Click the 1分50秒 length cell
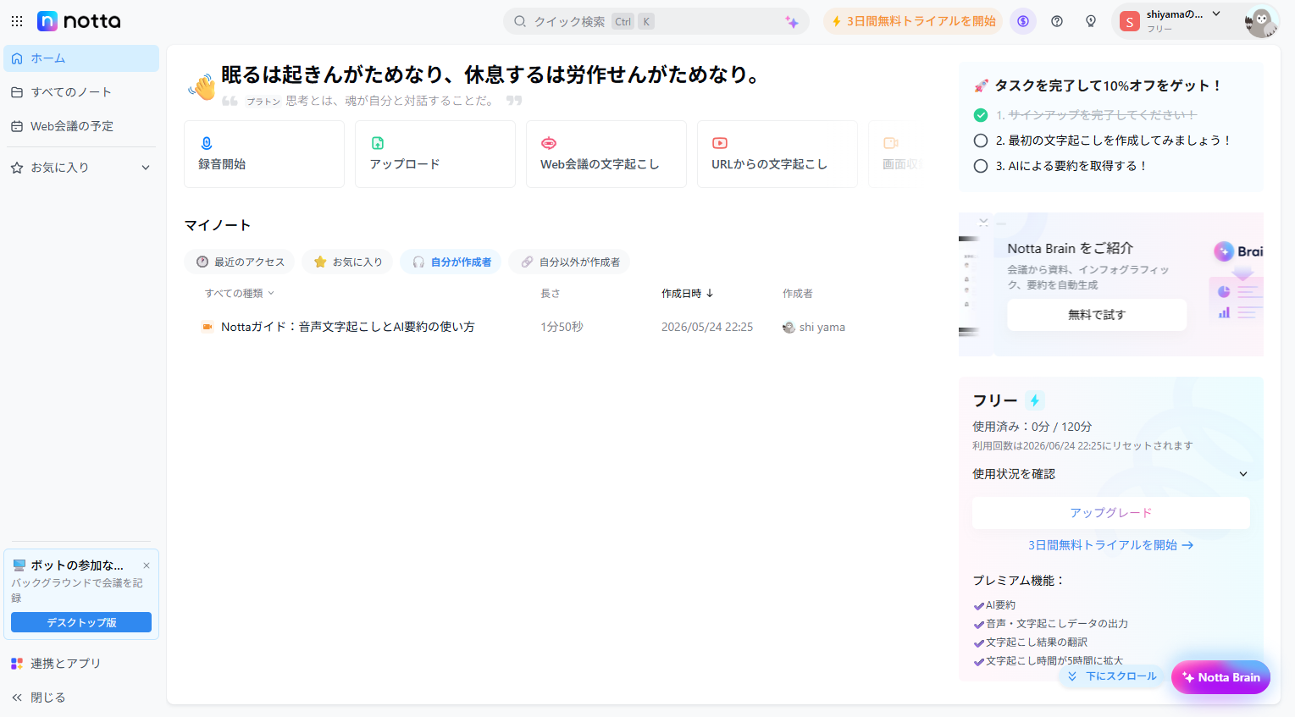The height and width of the screenshot is (717, 1295). pyautogui.click(x=562, y=327)
